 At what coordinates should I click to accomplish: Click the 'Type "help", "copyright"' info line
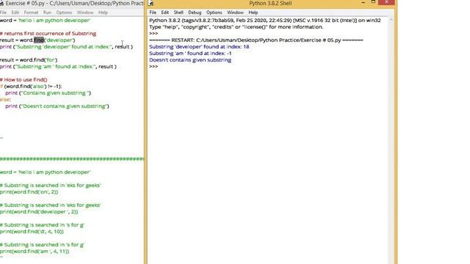(x=236, y=27)
